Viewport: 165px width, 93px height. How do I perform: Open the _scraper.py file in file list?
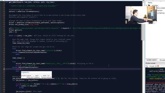(161, 13)
